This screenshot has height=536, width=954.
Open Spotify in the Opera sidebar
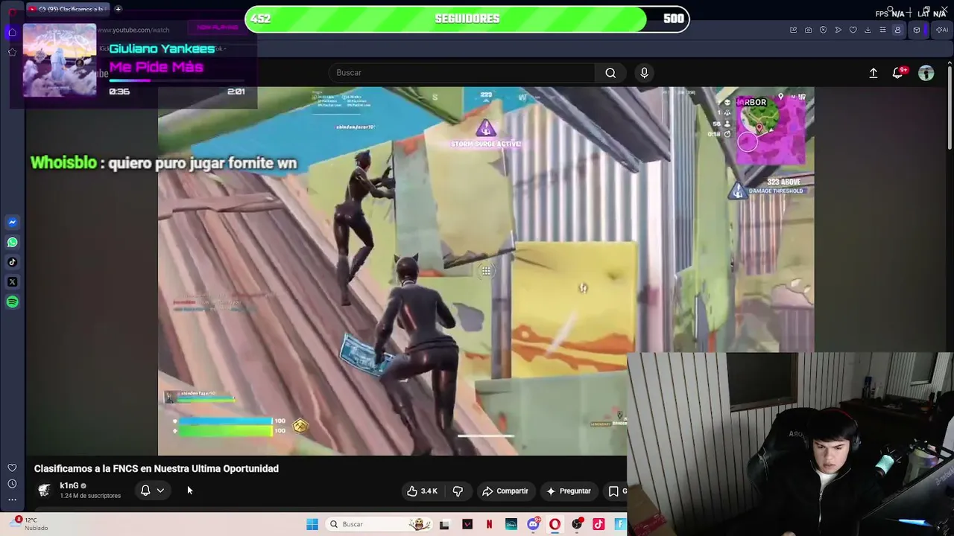point(12,301)
